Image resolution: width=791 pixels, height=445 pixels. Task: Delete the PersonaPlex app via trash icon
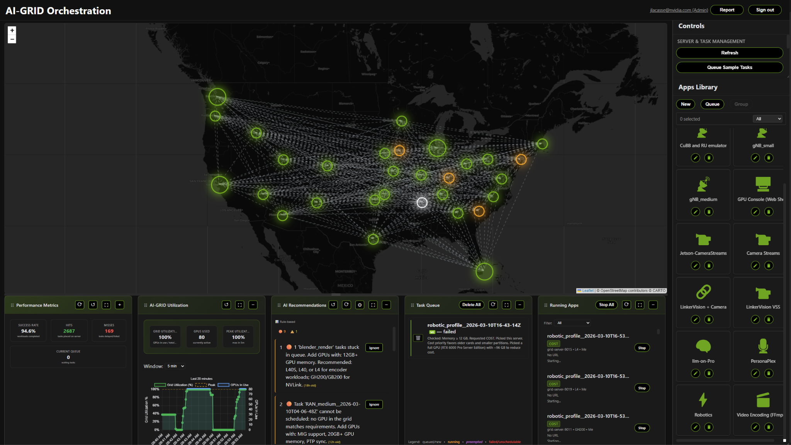pyautogui.click(x=769, y=373)
